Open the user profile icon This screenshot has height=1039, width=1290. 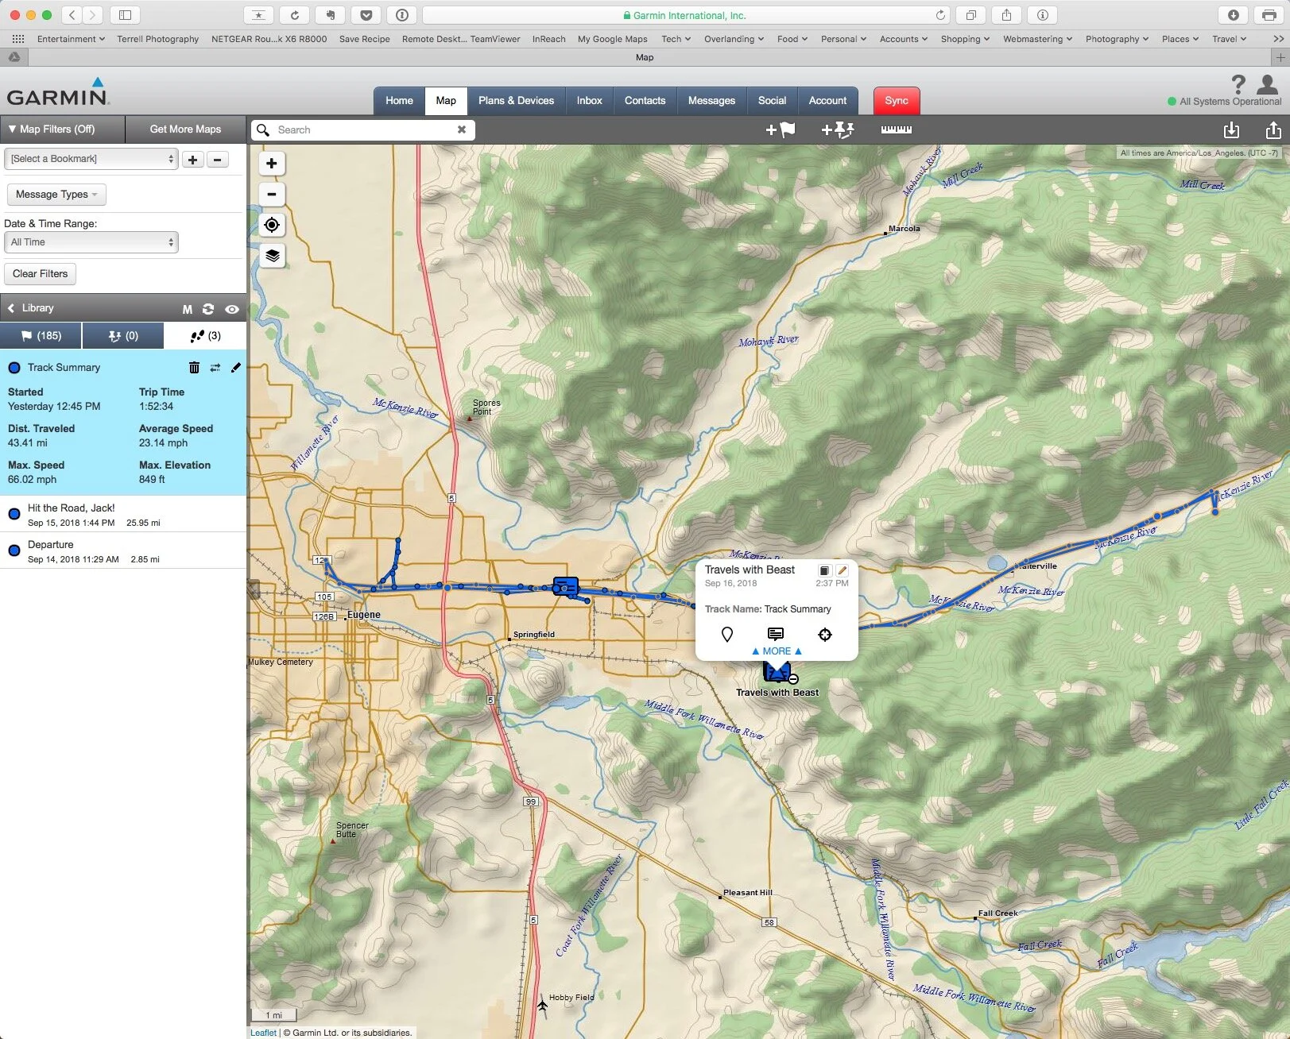point(1268,84)
